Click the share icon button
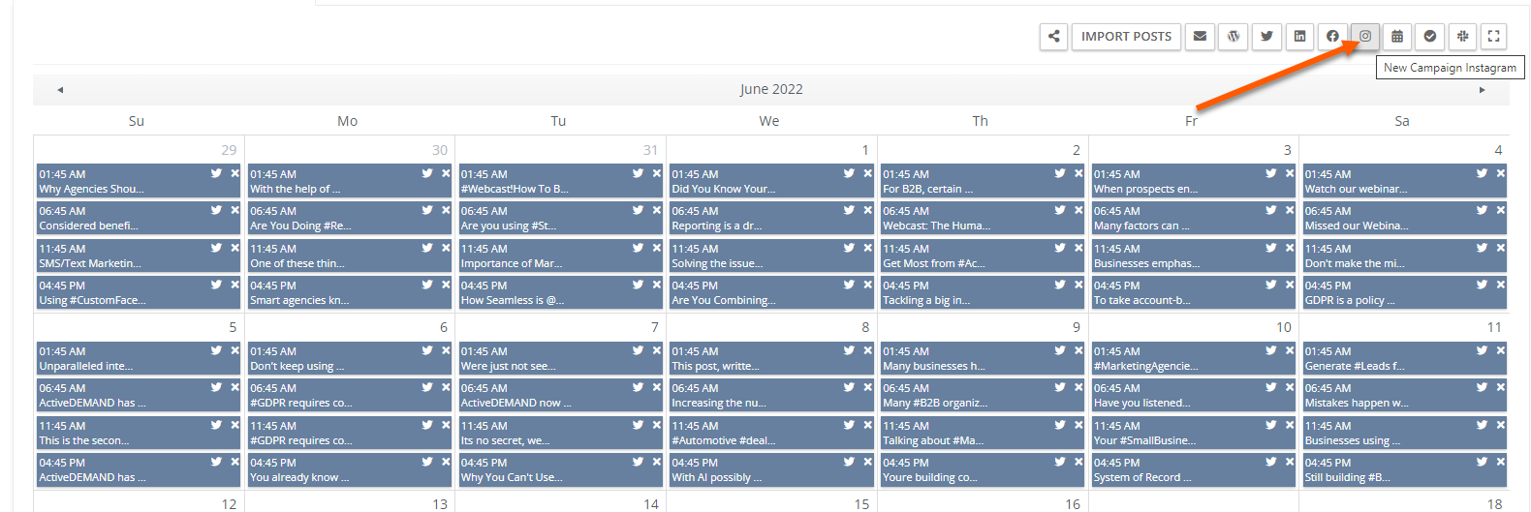 pos(1053,37)
